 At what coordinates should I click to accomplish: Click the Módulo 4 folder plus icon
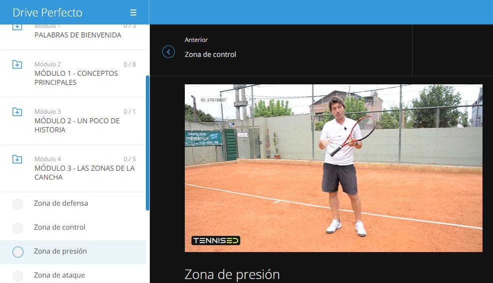pos(17,159)
